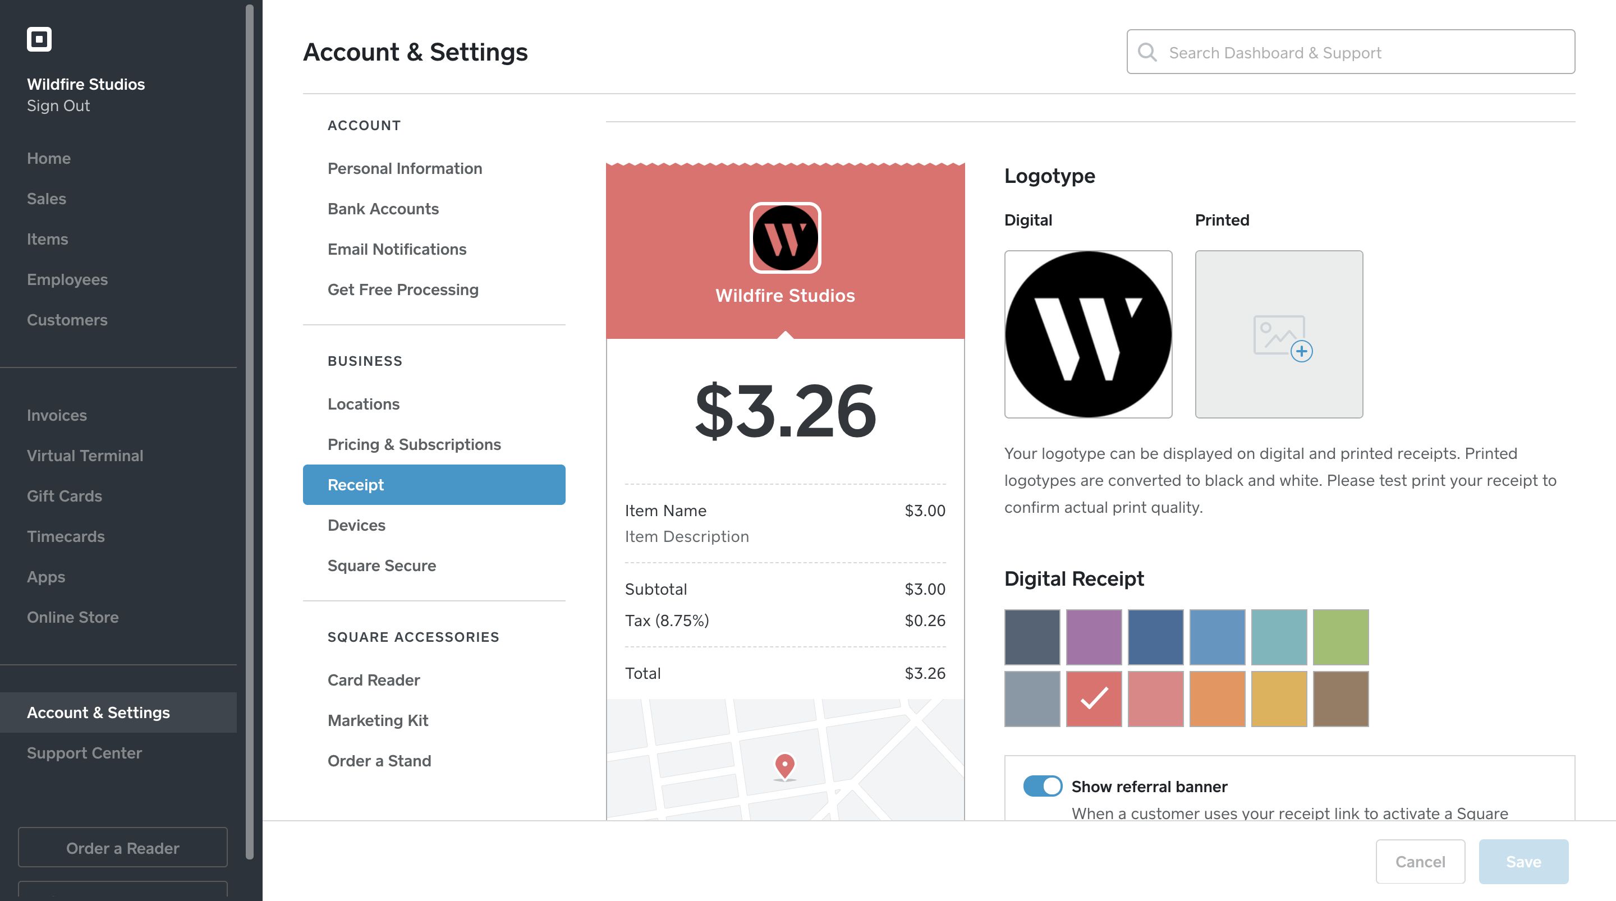Click the search magnifier icon
This screenshot has height=901, width=1616.
pos(1147,52)
